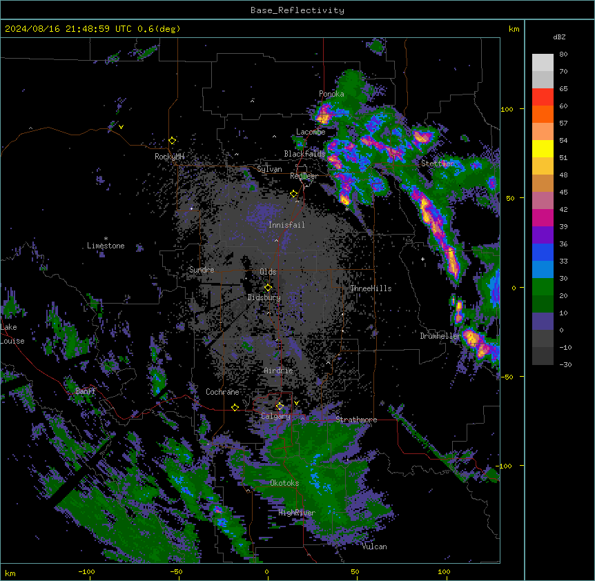Pick the green 20-30 dBZ legend swatch
This screenshot has width=595, height=581.
tap(543, 287)
